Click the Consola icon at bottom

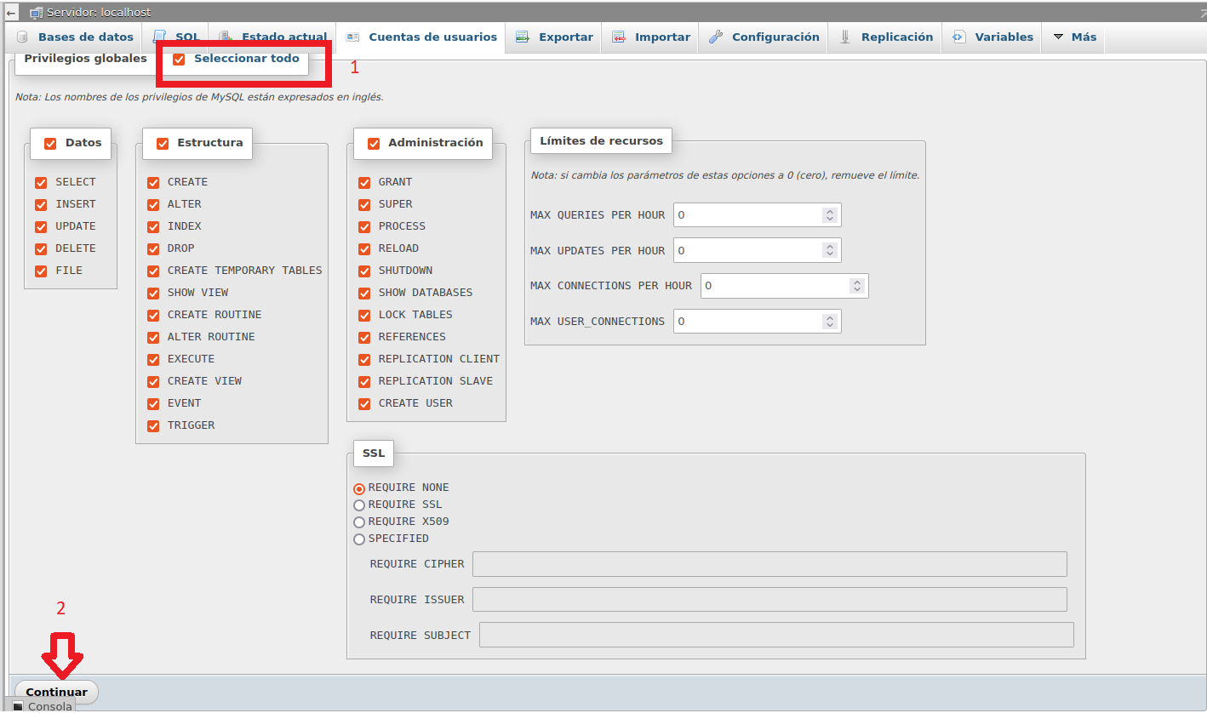pos(18,706)
